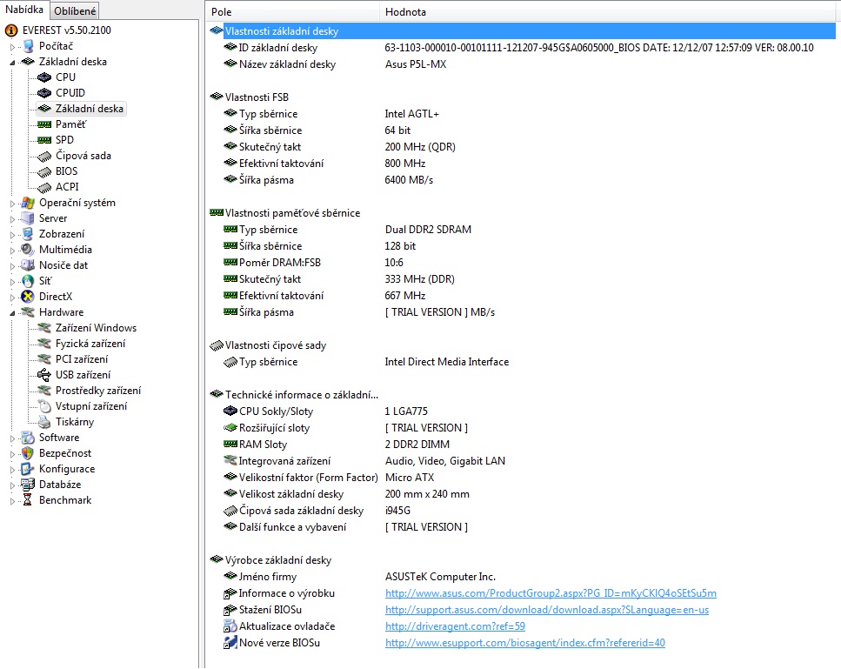Open the driveragent.com driver update link

click(x=455, y=626)
